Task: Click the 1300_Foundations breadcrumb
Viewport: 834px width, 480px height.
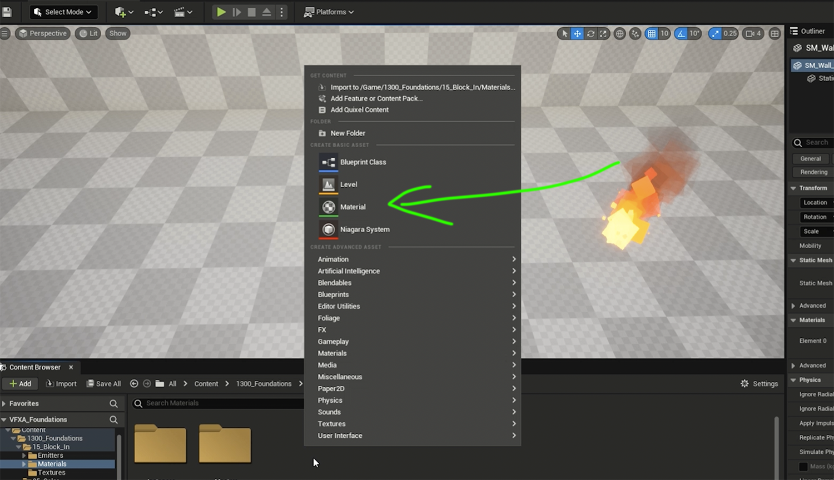Action: click(x=264, y=384)
